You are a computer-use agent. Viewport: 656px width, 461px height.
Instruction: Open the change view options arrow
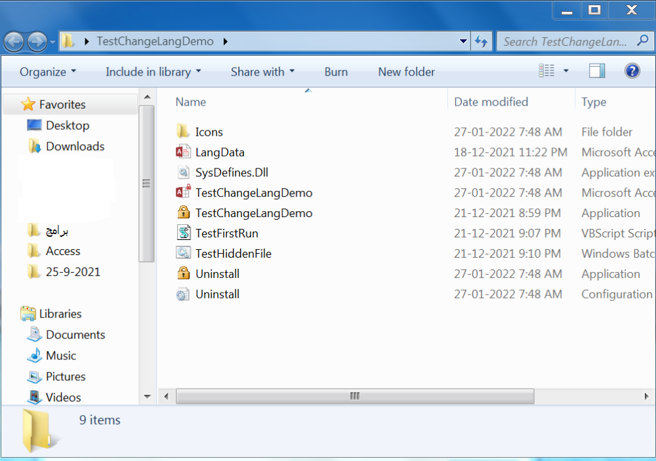[x=565, y=71]
